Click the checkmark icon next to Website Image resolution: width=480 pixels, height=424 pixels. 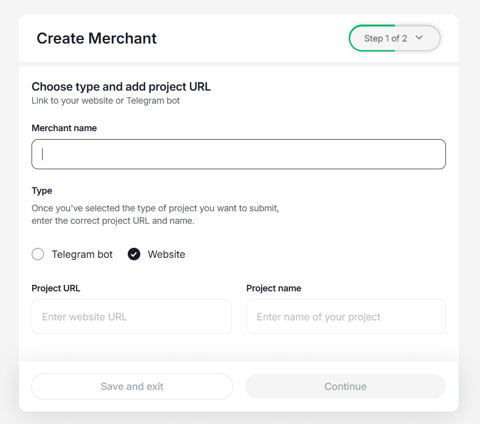point(134,254)
